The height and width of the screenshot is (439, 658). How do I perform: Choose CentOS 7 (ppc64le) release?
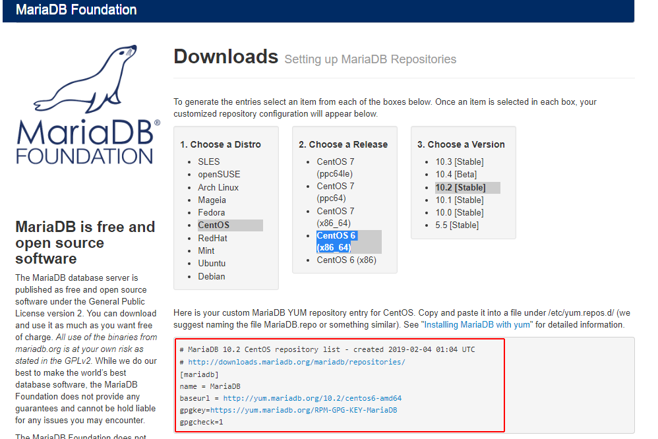coord(336,167)
